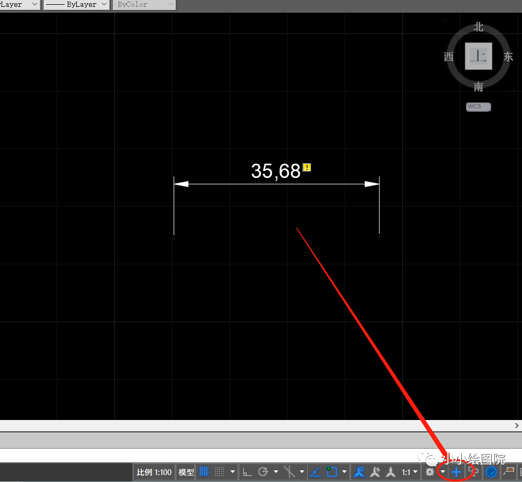The height and width of the screenshot is (482, 522).
Task: Click the 比例 1:100 scale button
Action: point(154,472)
